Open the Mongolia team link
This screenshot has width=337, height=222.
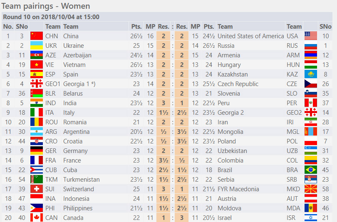coord(230,132)
